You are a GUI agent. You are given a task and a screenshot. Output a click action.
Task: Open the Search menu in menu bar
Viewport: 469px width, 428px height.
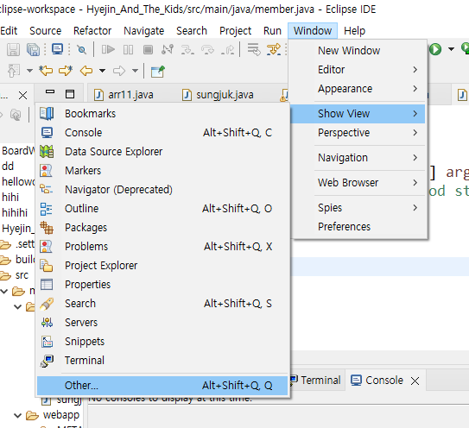[192, 31]
